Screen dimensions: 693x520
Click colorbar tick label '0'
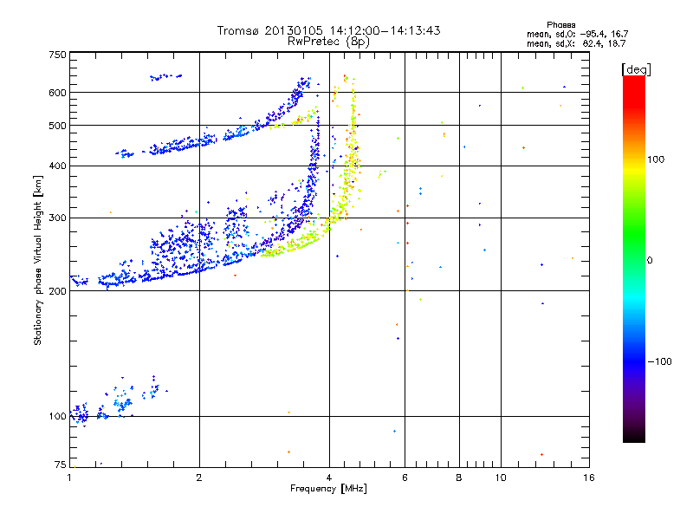tap(650, 261)
